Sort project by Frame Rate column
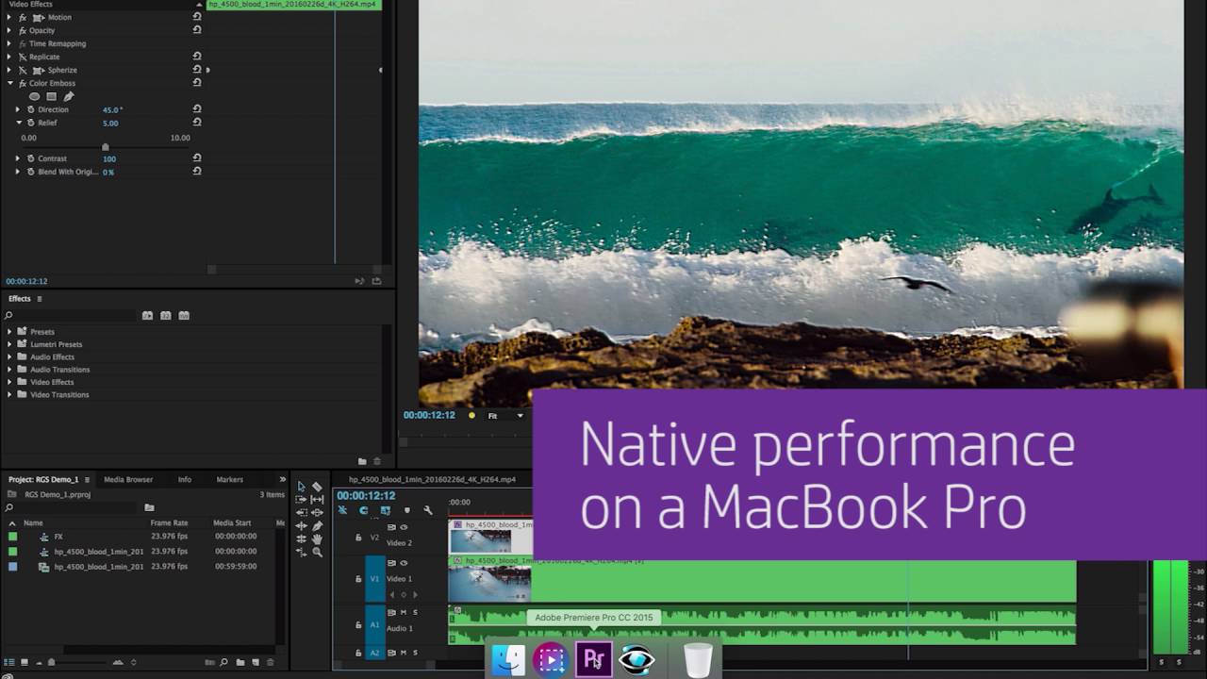1207x679 pixels. click(x=169, y=522)
